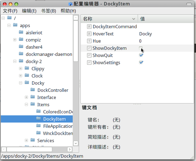Select the dockmanager-daemon tree label
The width and height of the screenshot is (196, 161).
[x=49, y=54]
